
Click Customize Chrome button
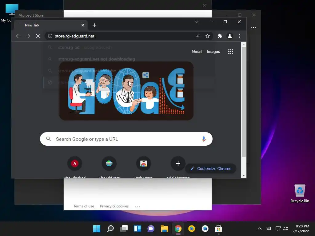click(211, 169)
